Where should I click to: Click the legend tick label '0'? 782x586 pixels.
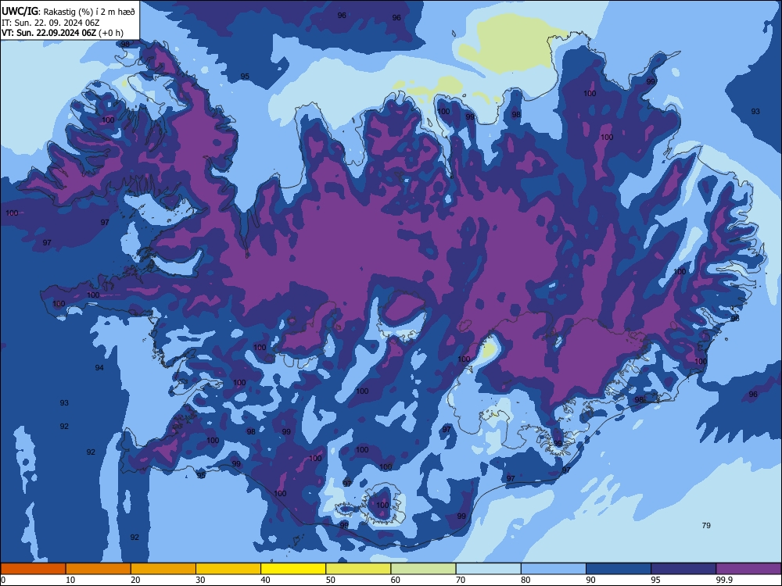point(3,580)
